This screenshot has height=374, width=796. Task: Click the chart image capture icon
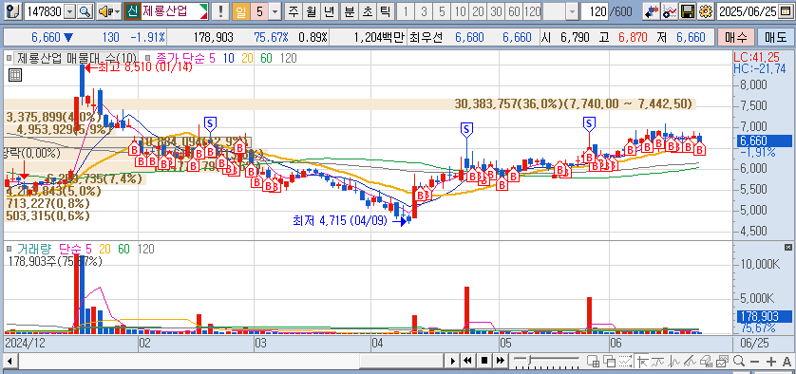point(722,362)
